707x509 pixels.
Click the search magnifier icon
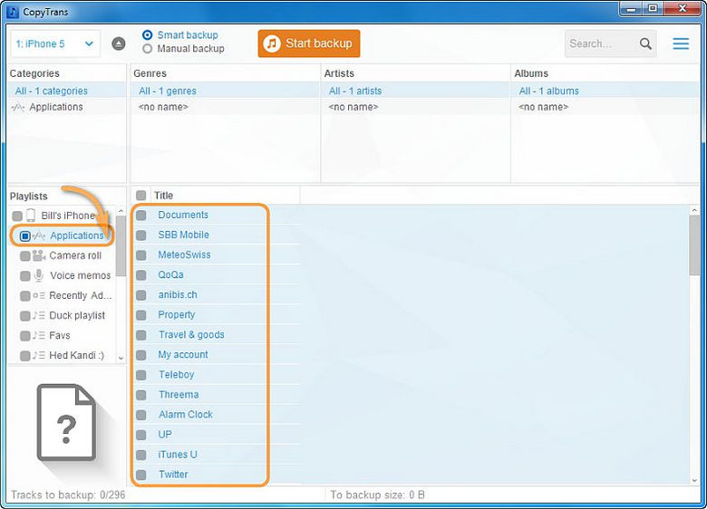click(x=645, y=43)
